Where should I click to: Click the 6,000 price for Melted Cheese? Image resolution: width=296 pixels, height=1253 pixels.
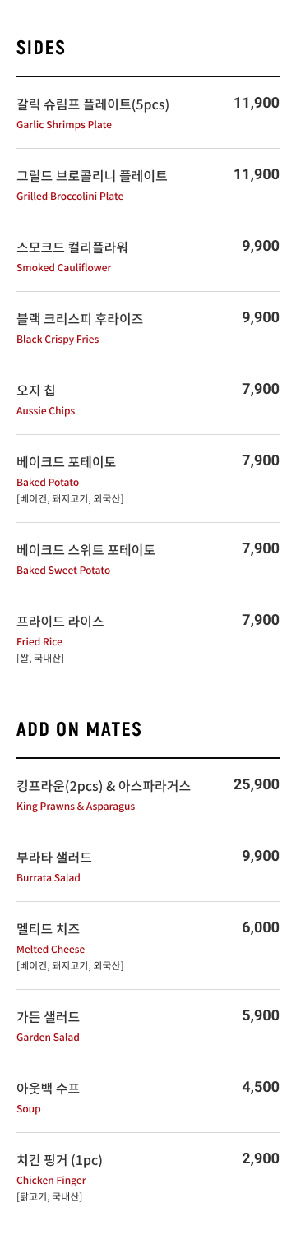point(261,927)
